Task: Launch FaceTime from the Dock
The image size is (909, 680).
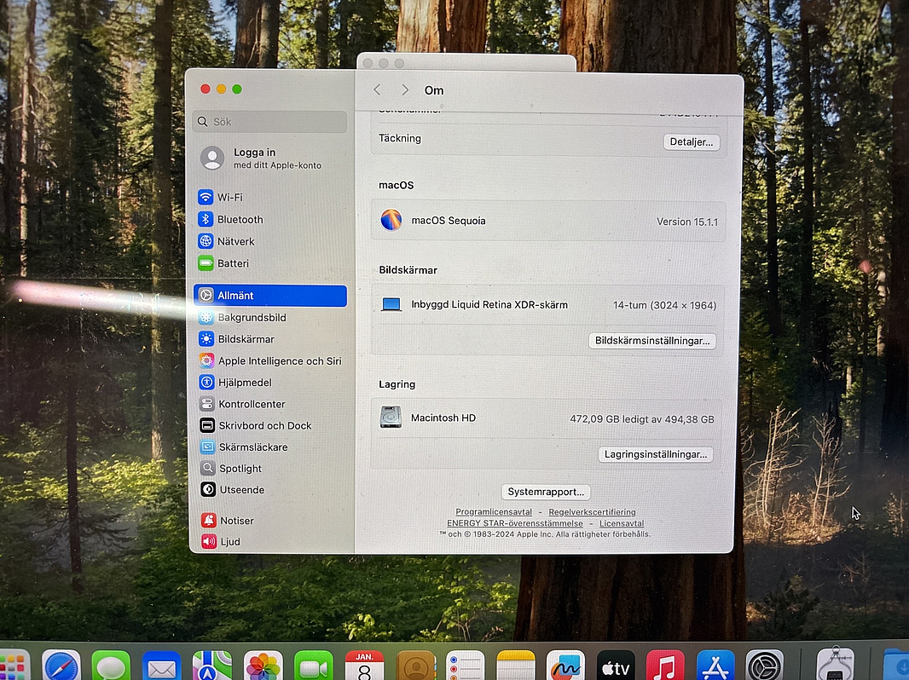Action: pos(313,665)
